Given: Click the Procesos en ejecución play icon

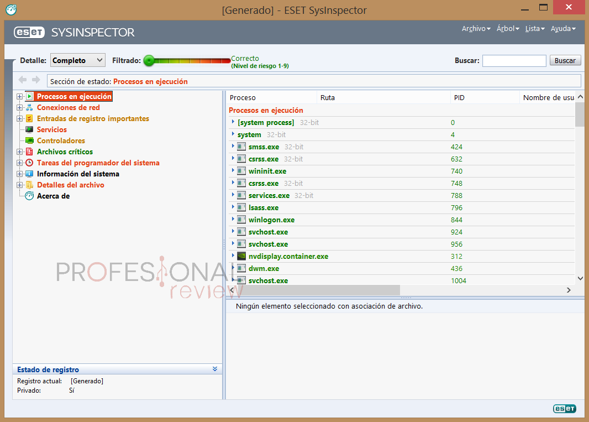Looking at the screenshot, I should [x=29, y=96].
